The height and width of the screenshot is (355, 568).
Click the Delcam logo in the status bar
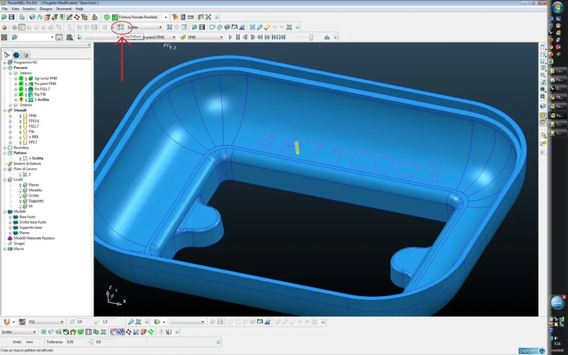[531, 351]
